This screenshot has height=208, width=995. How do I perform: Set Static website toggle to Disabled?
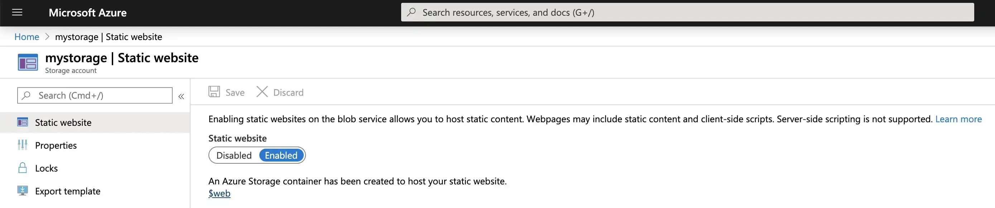[234, 155]
